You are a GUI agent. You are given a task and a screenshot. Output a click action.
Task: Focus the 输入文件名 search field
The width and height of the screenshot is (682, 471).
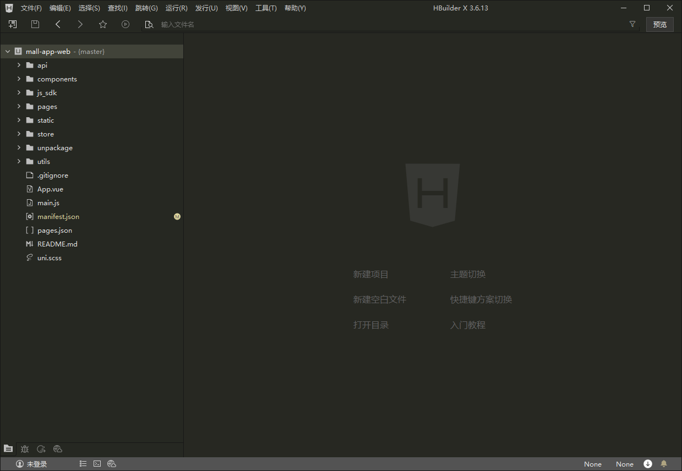point(391,24)
